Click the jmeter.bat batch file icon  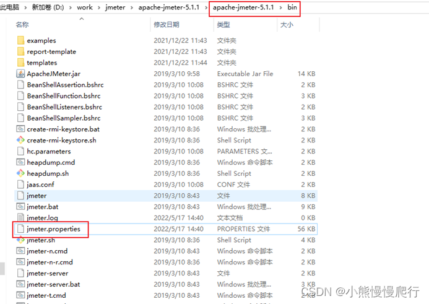click(20, 207)
